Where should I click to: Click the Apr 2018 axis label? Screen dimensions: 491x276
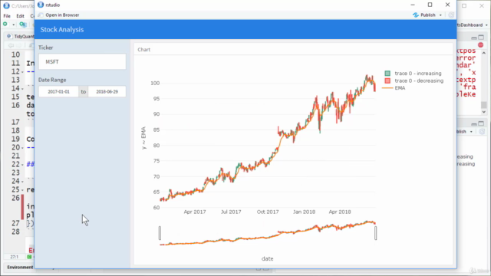pyautogui.click(x=340, y=212)
